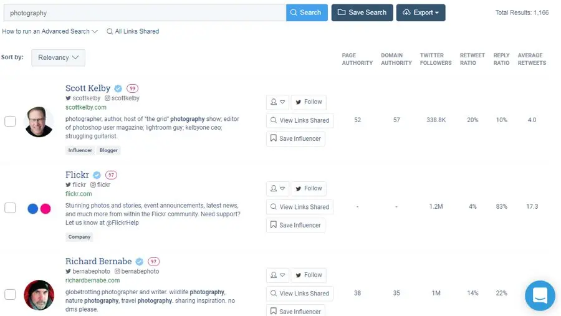
Task: Click Scott Kelby 338.8K followers value
Action: [436, 120]
